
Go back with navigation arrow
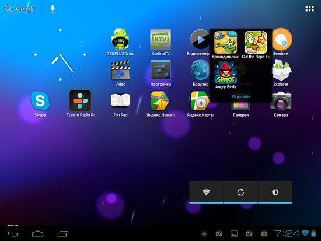click(x=12, y=233)
